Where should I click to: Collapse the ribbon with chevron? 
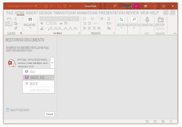tap(175, 33)
